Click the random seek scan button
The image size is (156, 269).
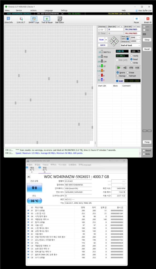(x=131, y=68)
